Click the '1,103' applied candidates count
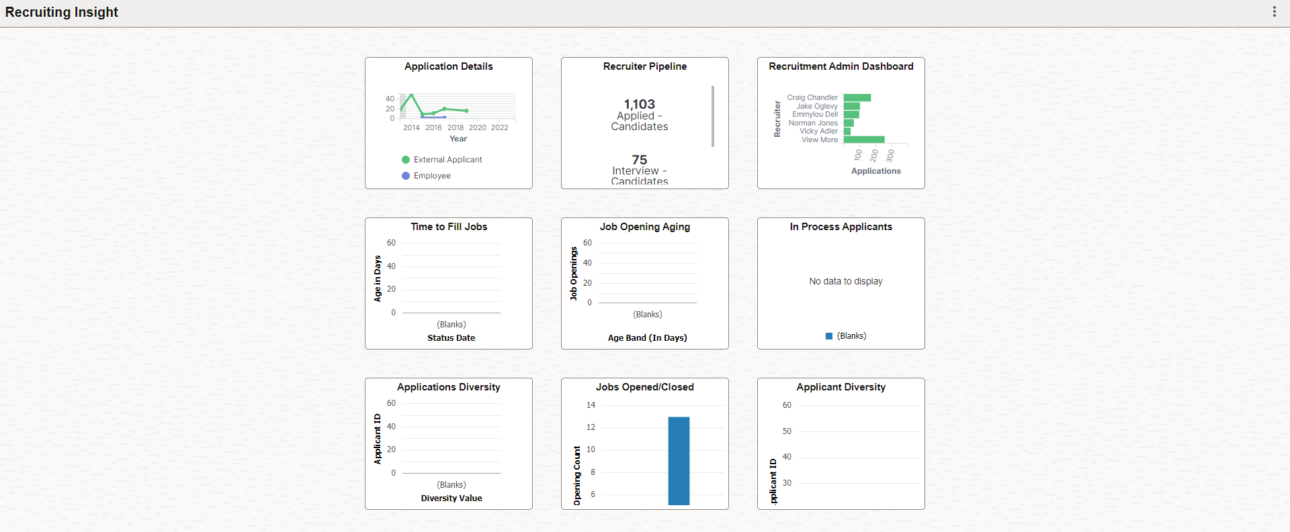The height and width of the screenshot is (532, 1290). (x=640, y=104)
